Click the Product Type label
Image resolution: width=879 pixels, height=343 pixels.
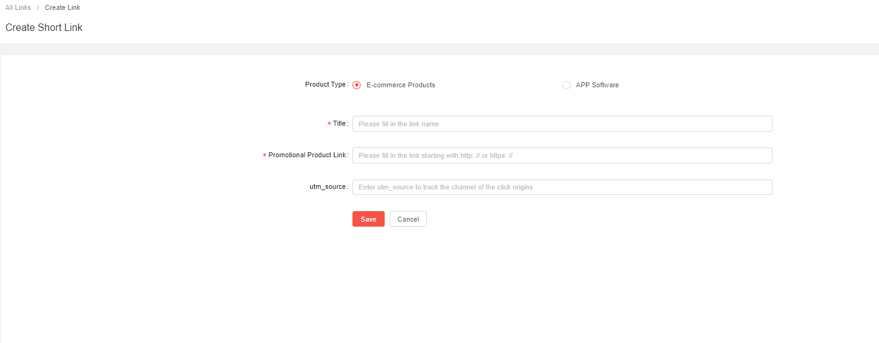[x=326, y=84]
